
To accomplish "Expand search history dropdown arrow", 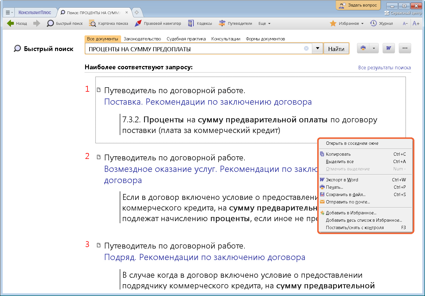I will (317, 48).
